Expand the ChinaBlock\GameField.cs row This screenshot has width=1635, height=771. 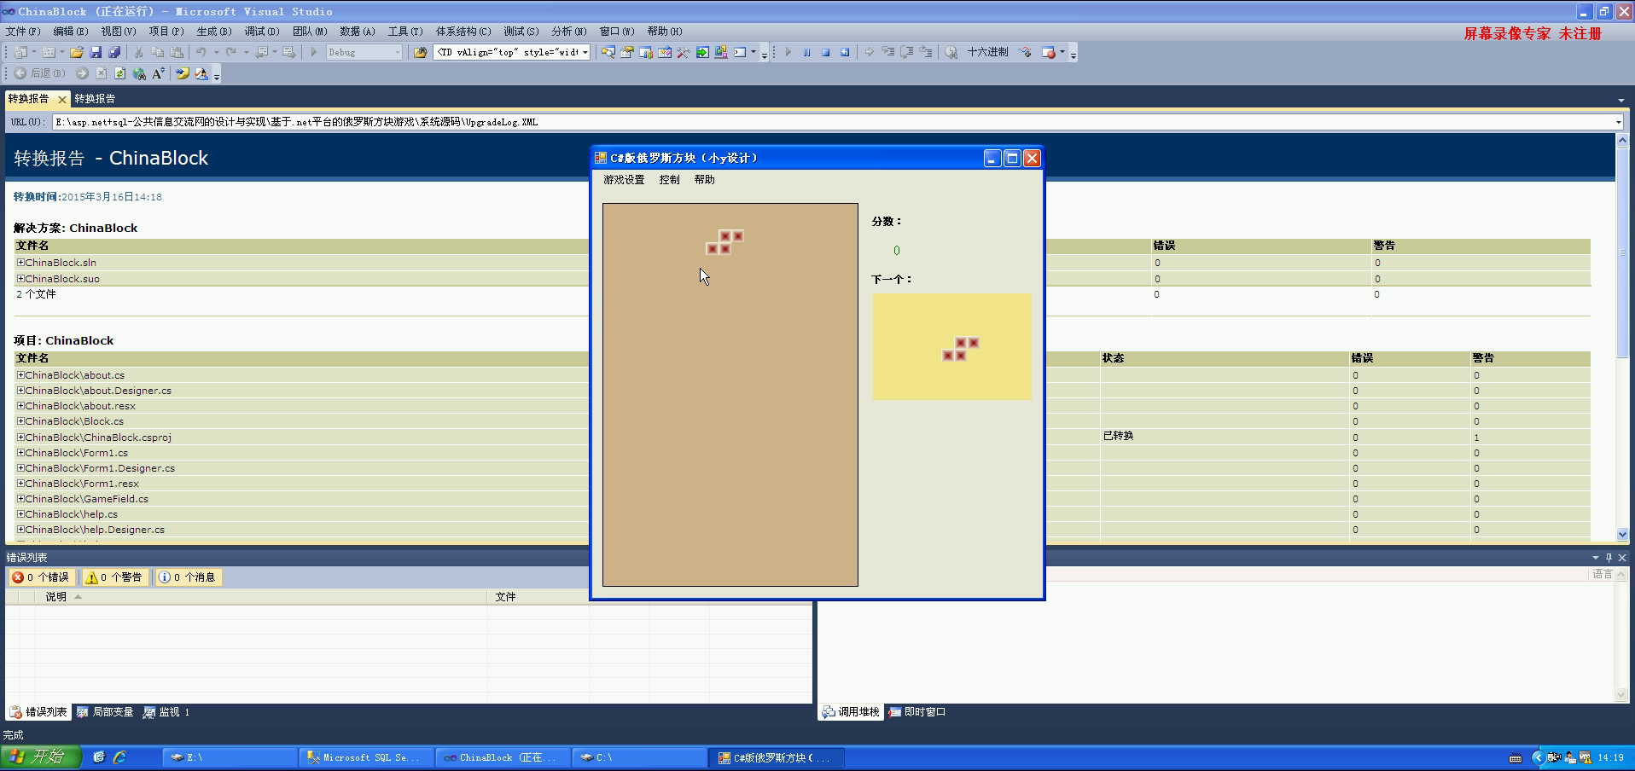tap(20, 498)
